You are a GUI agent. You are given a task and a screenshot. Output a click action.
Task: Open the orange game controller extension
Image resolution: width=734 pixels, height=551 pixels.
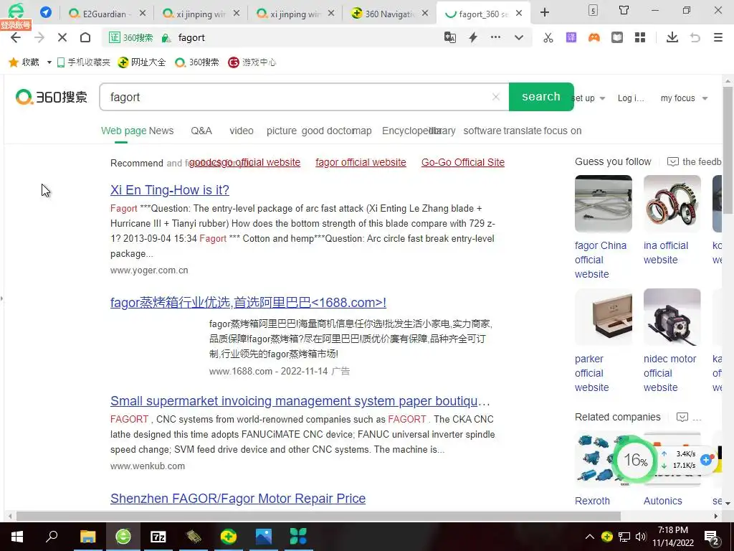click(x=594, y=37)
